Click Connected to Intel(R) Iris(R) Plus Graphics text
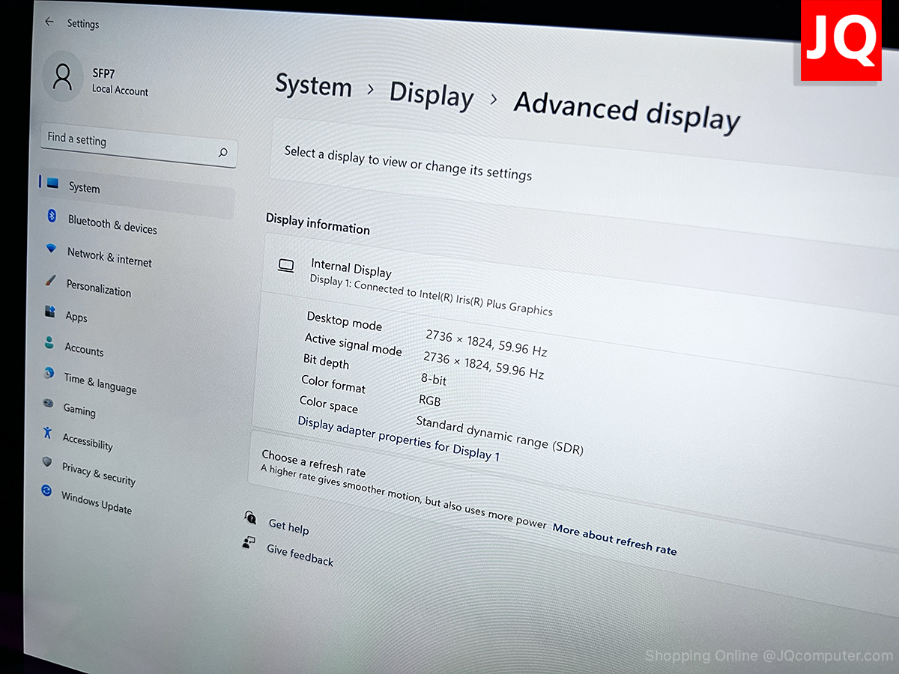This screenshot has width=899, height=674. coord(453,298)
